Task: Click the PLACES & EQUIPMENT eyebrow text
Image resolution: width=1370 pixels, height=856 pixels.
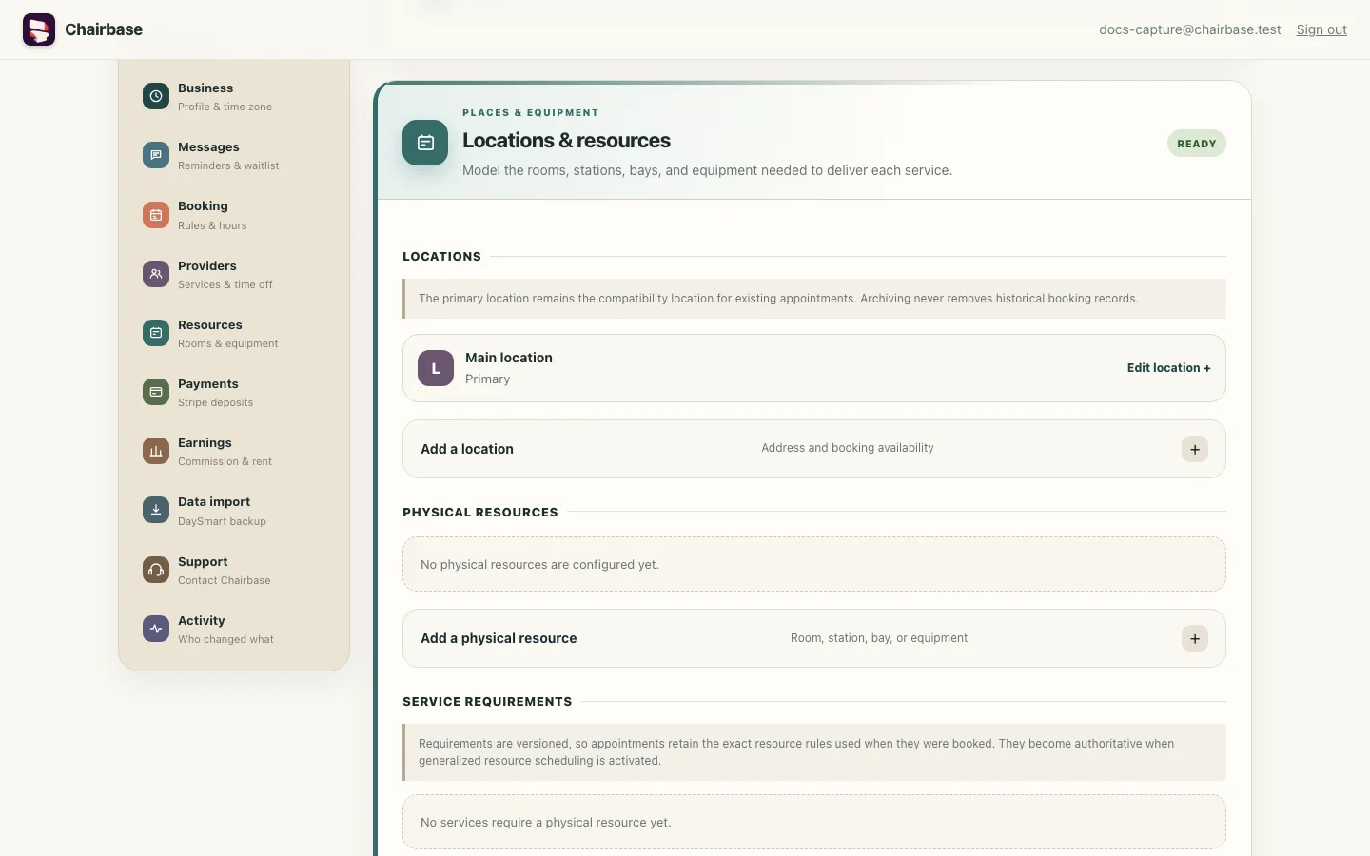Action: (531, 112)
